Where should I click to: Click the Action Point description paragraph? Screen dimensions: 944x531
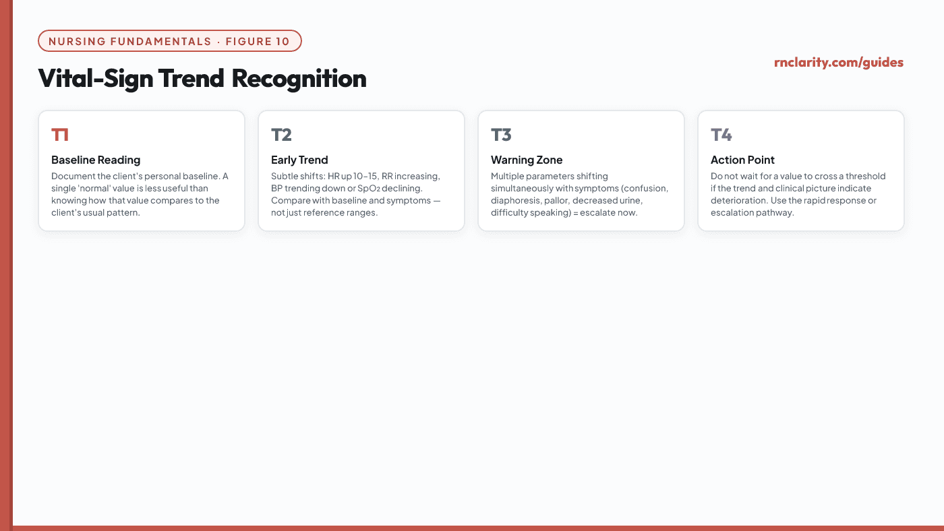coord(798,195)
